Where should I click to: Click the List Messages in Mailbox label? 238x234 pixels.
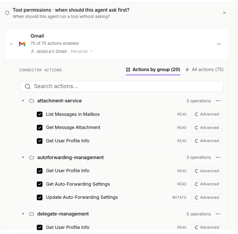pyautogui.click(x=73, y=114)
